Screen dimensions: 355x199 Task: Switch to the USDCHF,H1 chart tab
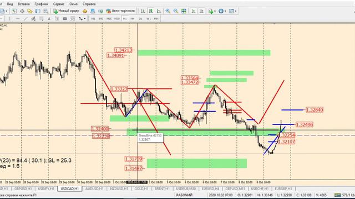[x=260, y=188]
